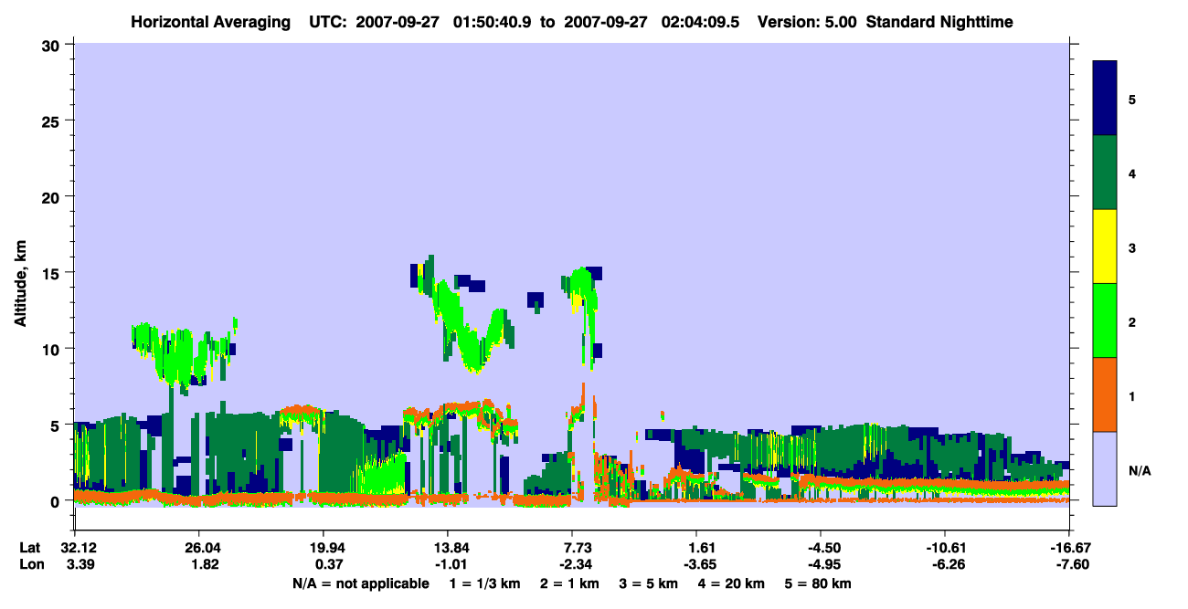Click the colorbar label 2

pyautogui.click(x=1131, y=321)
